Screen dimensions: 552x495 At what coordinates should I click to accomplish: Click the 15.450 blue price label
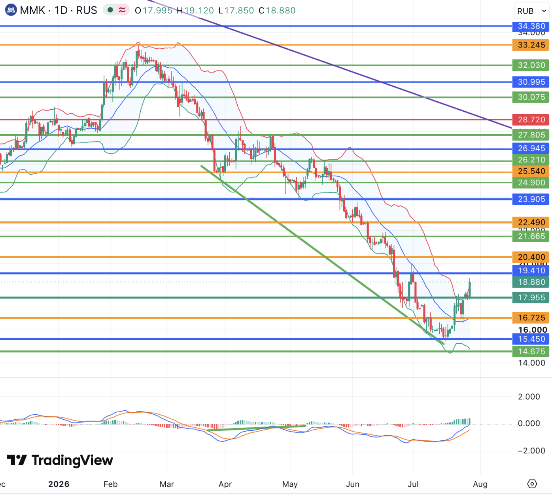pos(531,339)
